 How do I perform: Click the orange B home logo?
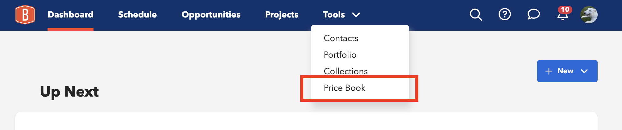pos(25,14)
